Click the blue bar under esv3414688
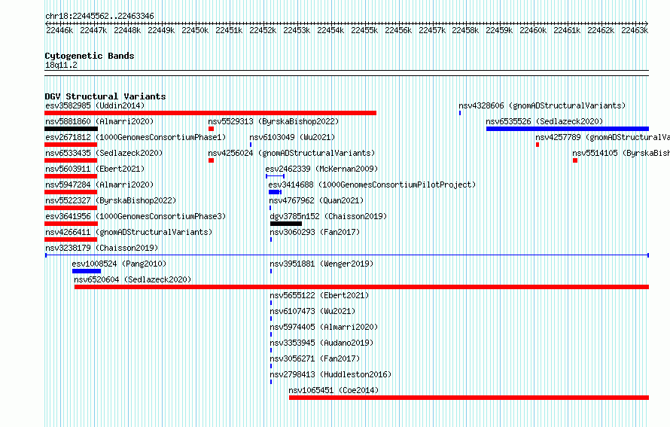The height and width of the screenshot is (427, 670). click(x=275, y=192)
